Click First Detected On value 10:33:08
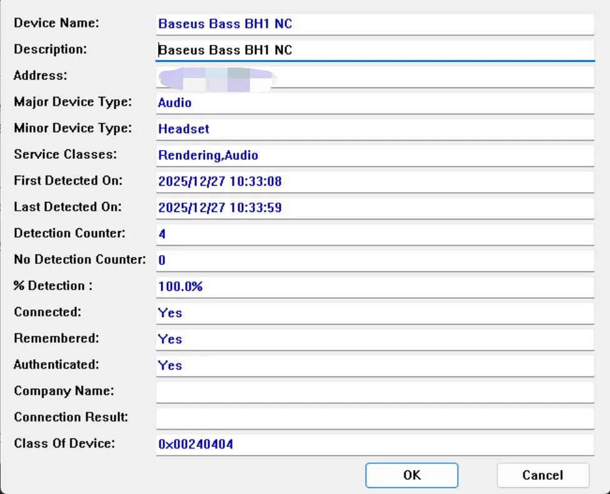Image resolution: width=610 pixels, height=494 pixels. [375, 182]
